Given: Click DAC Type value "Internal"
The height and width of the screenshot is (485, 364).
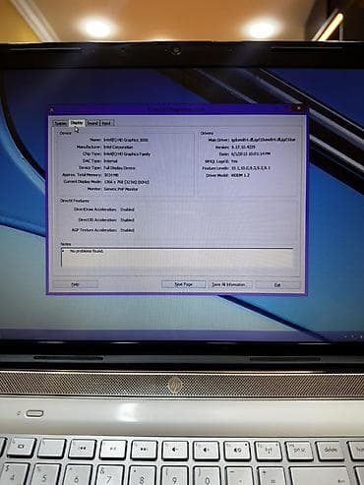Looking at the screenshot, I should point(110,161).
